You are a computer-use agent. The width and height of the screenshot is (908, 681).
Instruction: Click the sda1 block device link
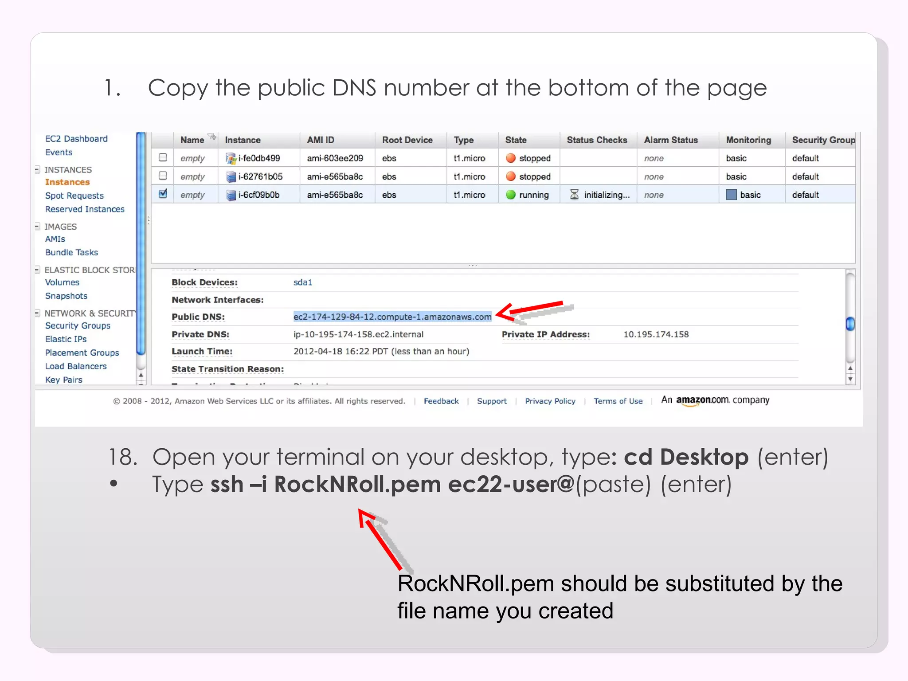coord(303,282)
